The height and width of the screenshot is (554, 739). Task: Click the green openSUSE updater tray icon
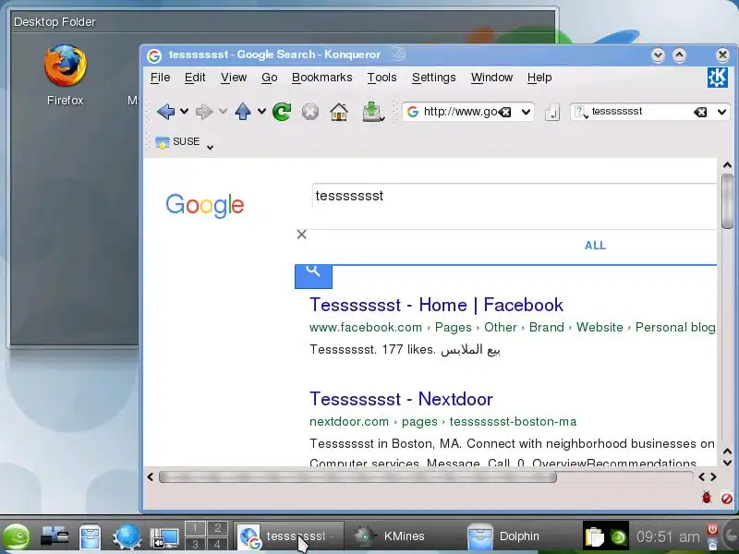618,537
